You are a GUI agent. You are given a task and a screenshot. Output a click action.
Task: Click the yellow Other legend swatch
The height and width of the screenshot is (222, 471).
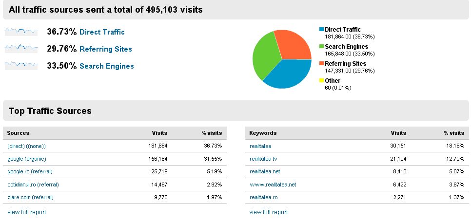321,81
